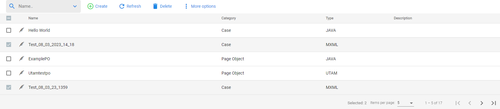Click the feather icon beside Utamtestpo

tap(22, 73)
